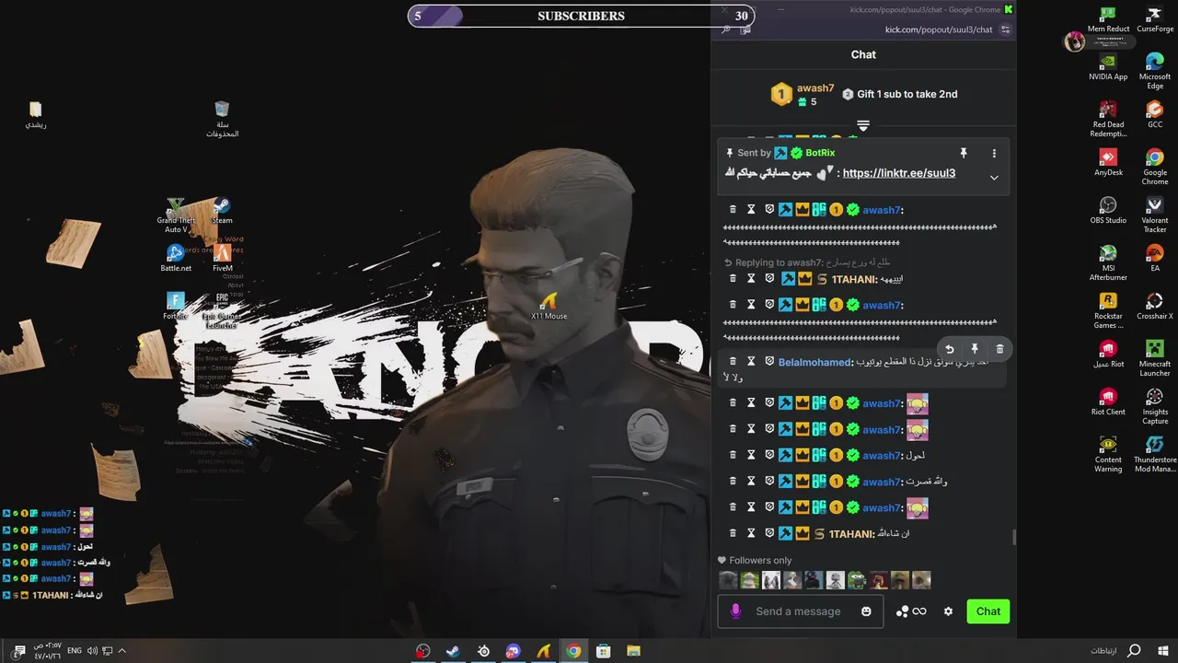Image resolution: width=1178 pixels, height=663 pixels.
Task: Open BotRix user profile in pinned message
Action: click(820, 153)
